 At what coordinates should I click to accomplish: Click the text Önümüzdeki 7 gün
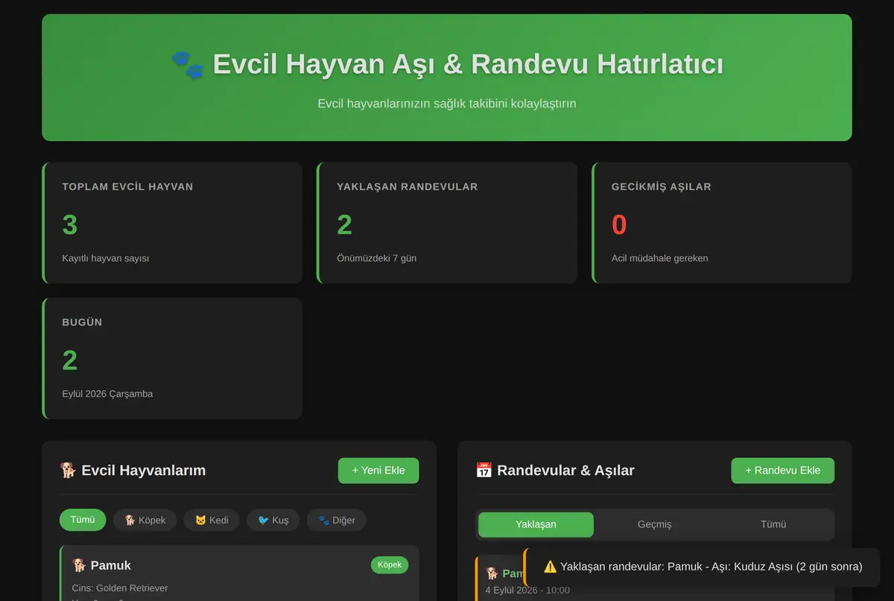tap(376, 258)
